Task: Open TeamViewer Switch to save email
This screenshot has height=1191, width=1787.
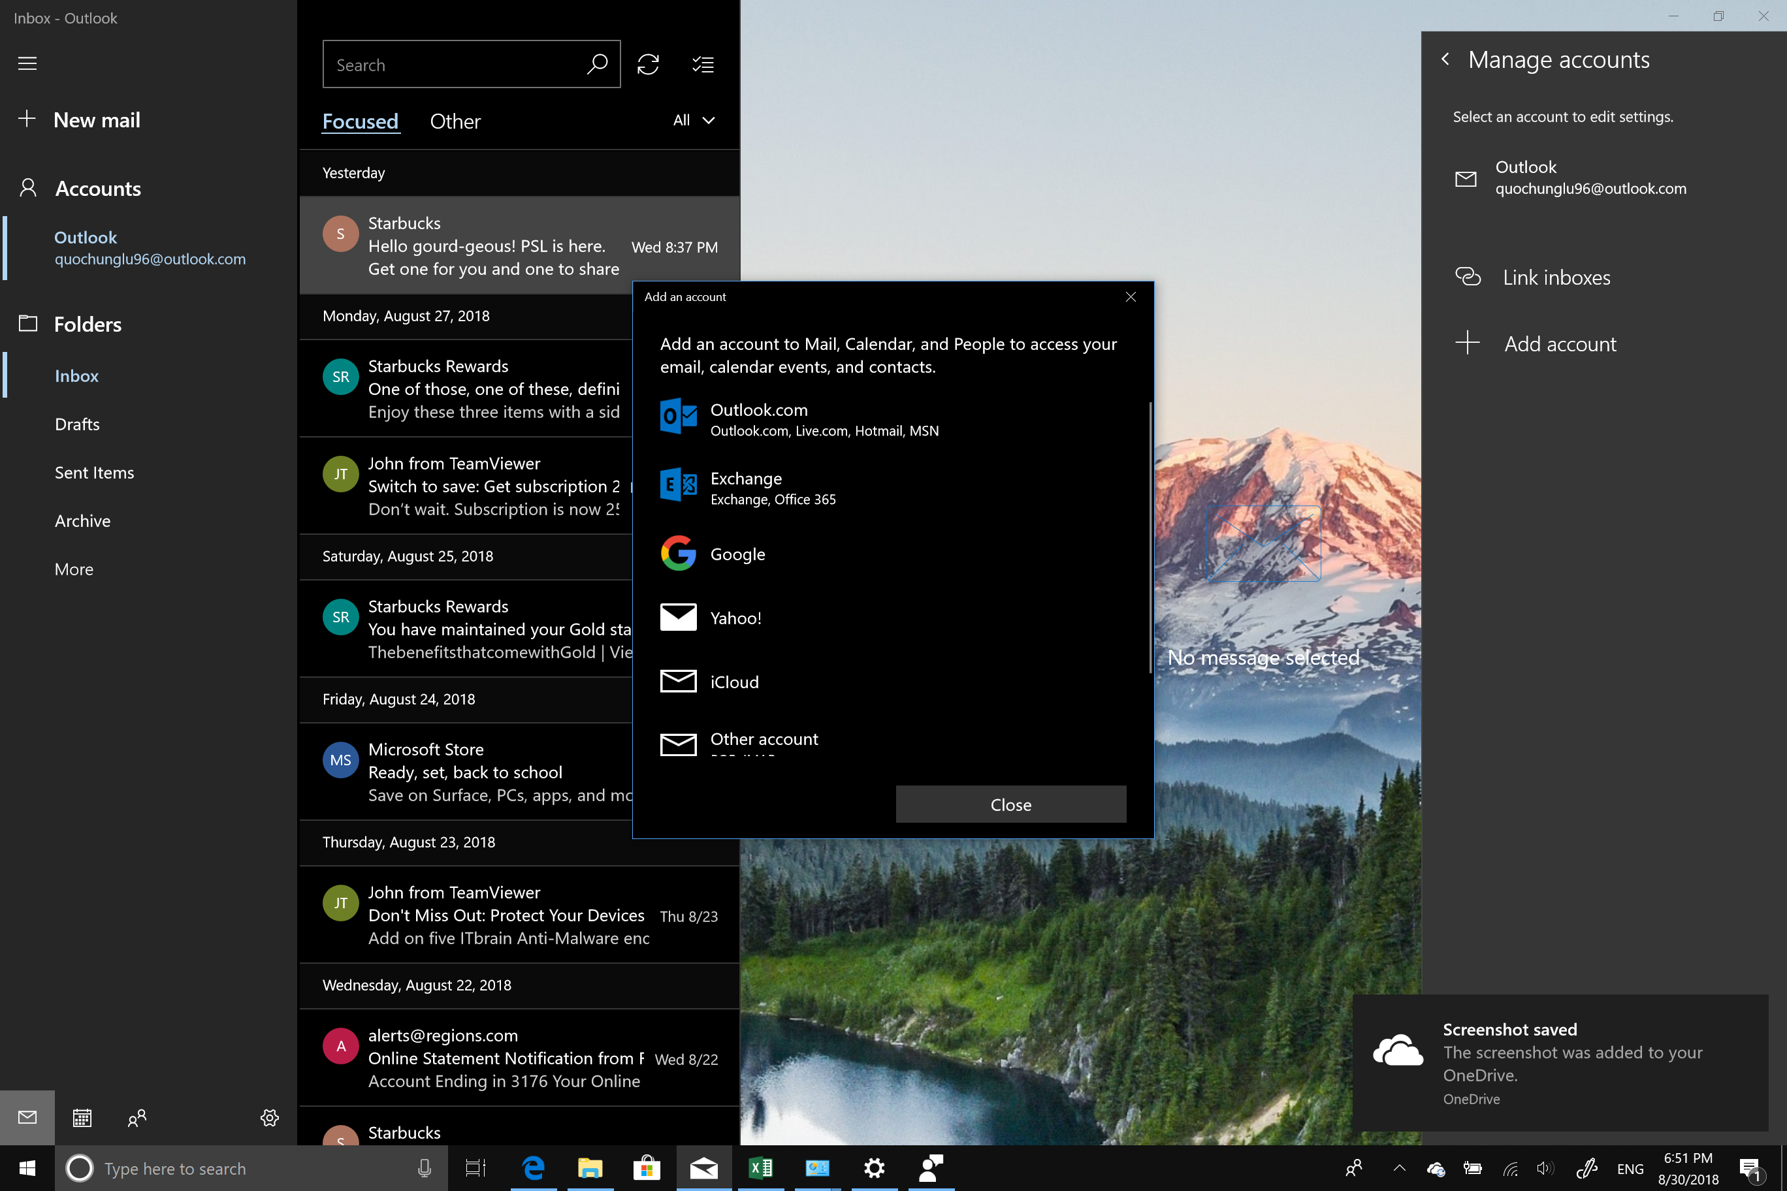Action: 466,485
